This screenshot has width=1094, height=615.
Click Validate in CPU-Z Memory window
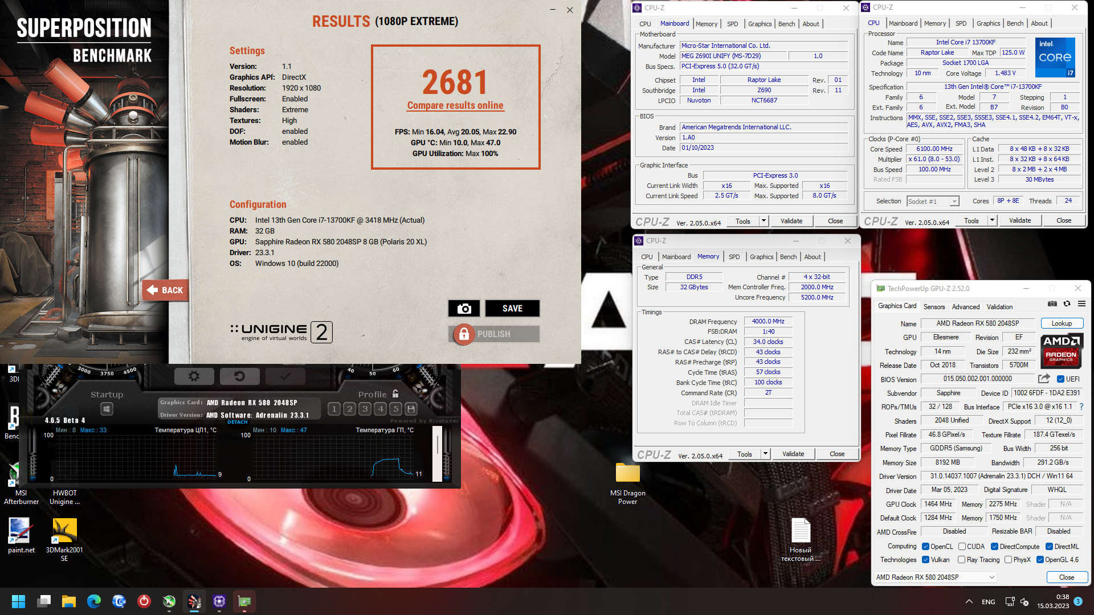pyautogui.click(x=793, y=454)
